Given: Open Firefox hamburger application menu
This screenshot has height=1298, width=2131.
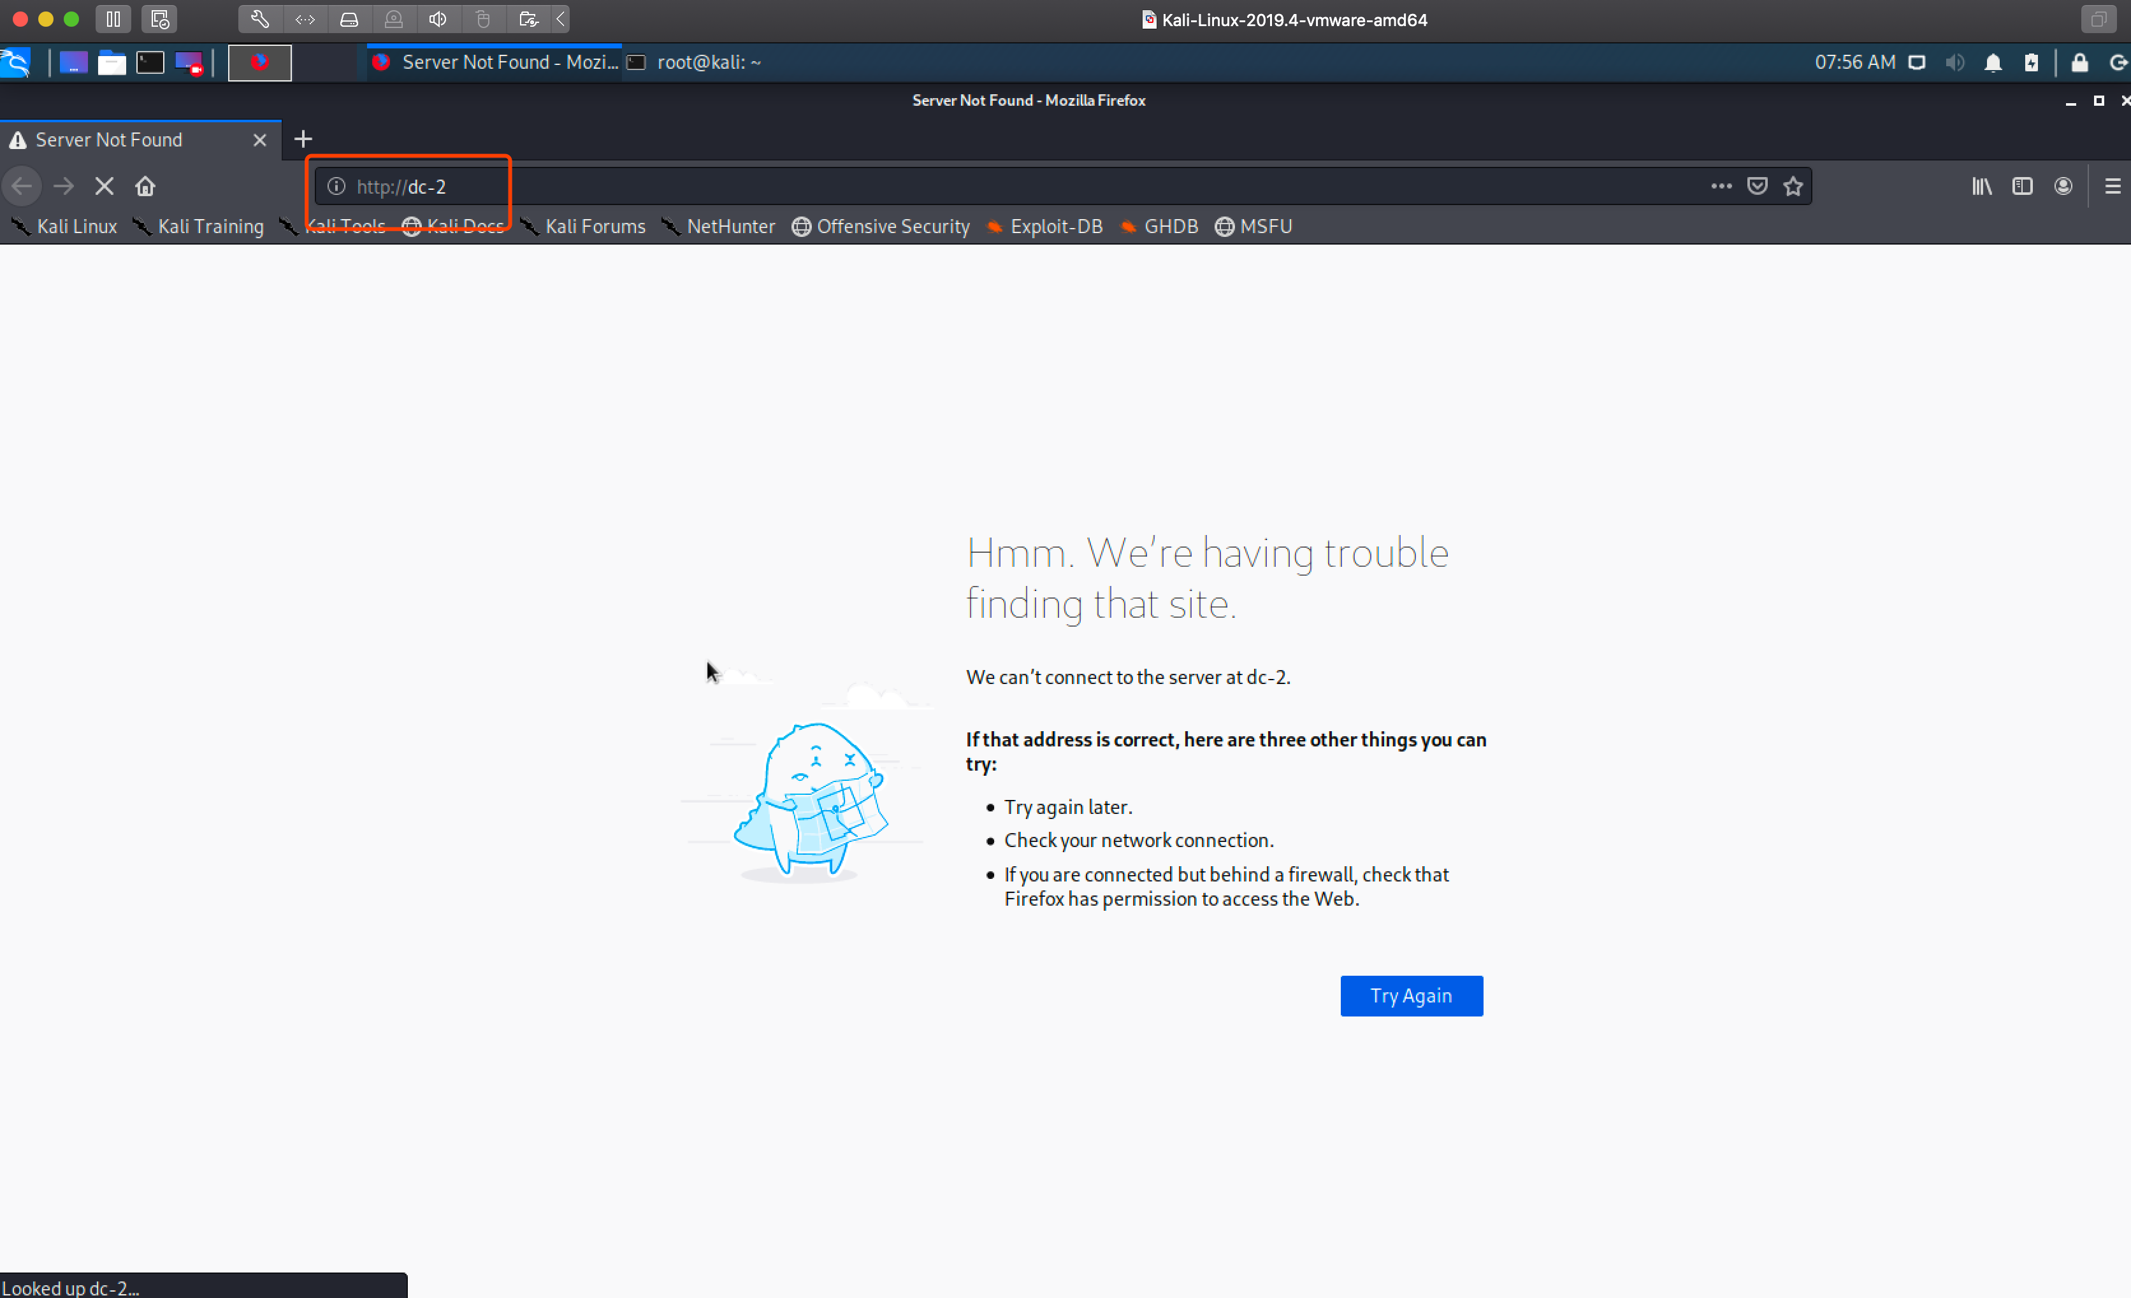Looking at the screenshot, I should coord(2112,187).
